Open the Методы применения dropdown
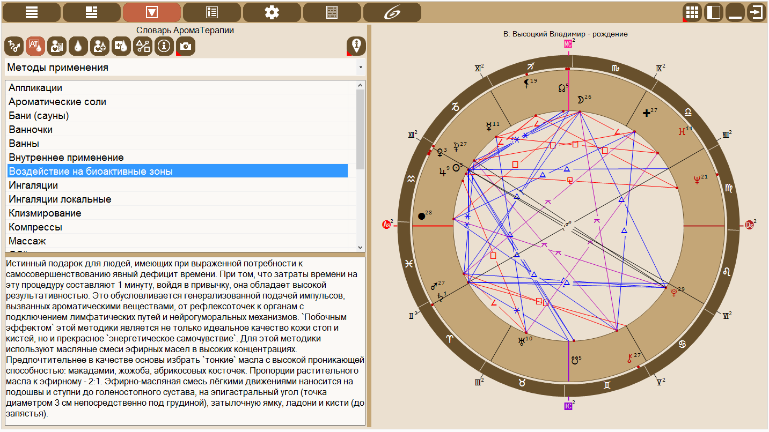 (x=185, y=68)
